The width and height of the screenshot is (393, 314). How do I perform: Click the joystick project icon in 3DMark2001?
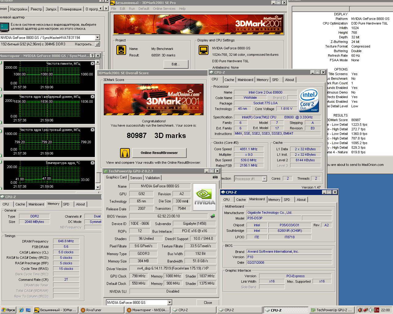(x=121, y=50)
